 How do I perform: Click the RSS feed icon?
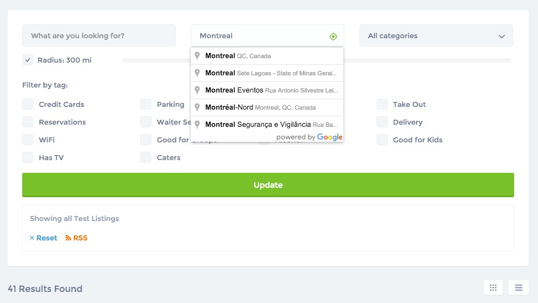68,238
